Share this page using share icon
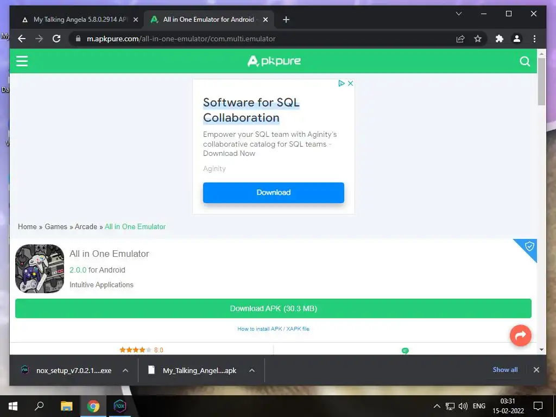The height and width of the screenshot is (417, 556). click(460, 39)
